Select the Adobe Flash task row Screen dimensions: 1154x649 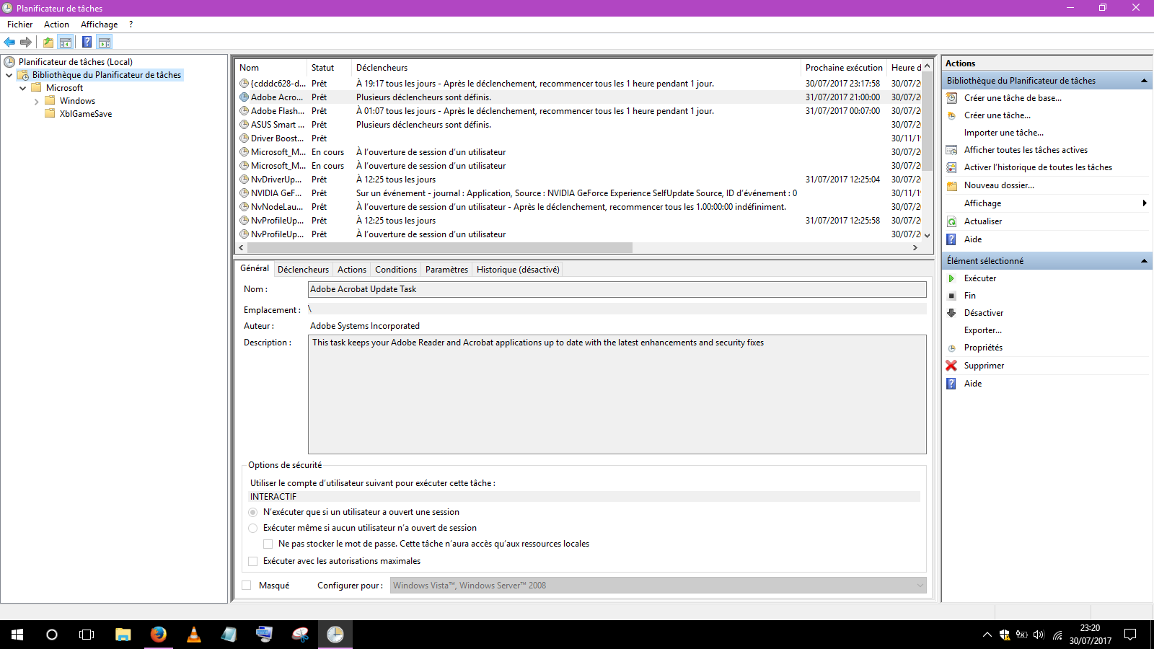click(x=579, y=111)
